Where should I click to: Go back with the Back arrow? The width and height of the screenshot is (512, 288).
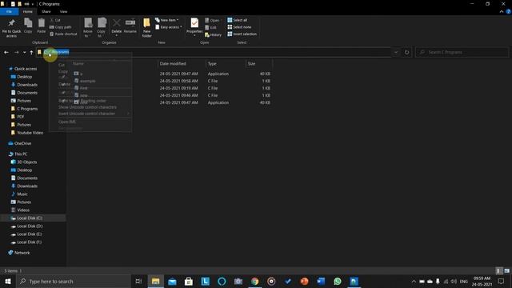(6, 52)
